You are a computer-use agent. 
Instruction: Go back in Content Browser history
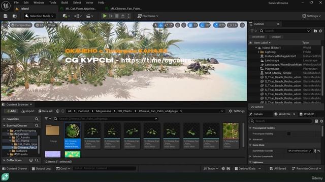tap(57, 111)
